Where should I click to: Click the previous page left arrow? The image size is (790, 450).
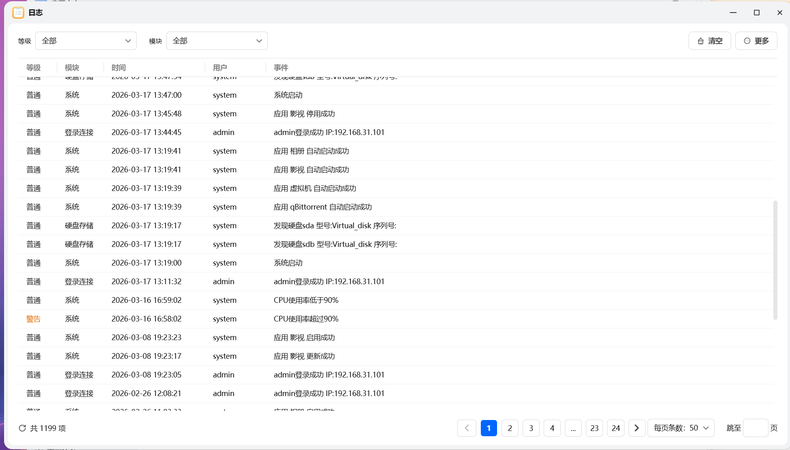(x=467, y=428)
